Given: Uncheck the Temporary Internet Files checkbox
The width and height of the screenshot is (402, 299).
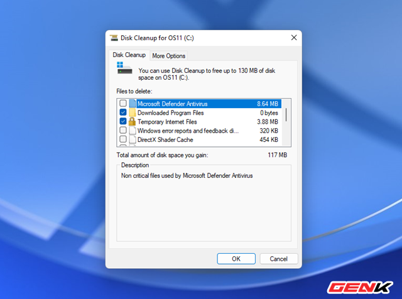Looking at the screenshot, I should (123, 121).
